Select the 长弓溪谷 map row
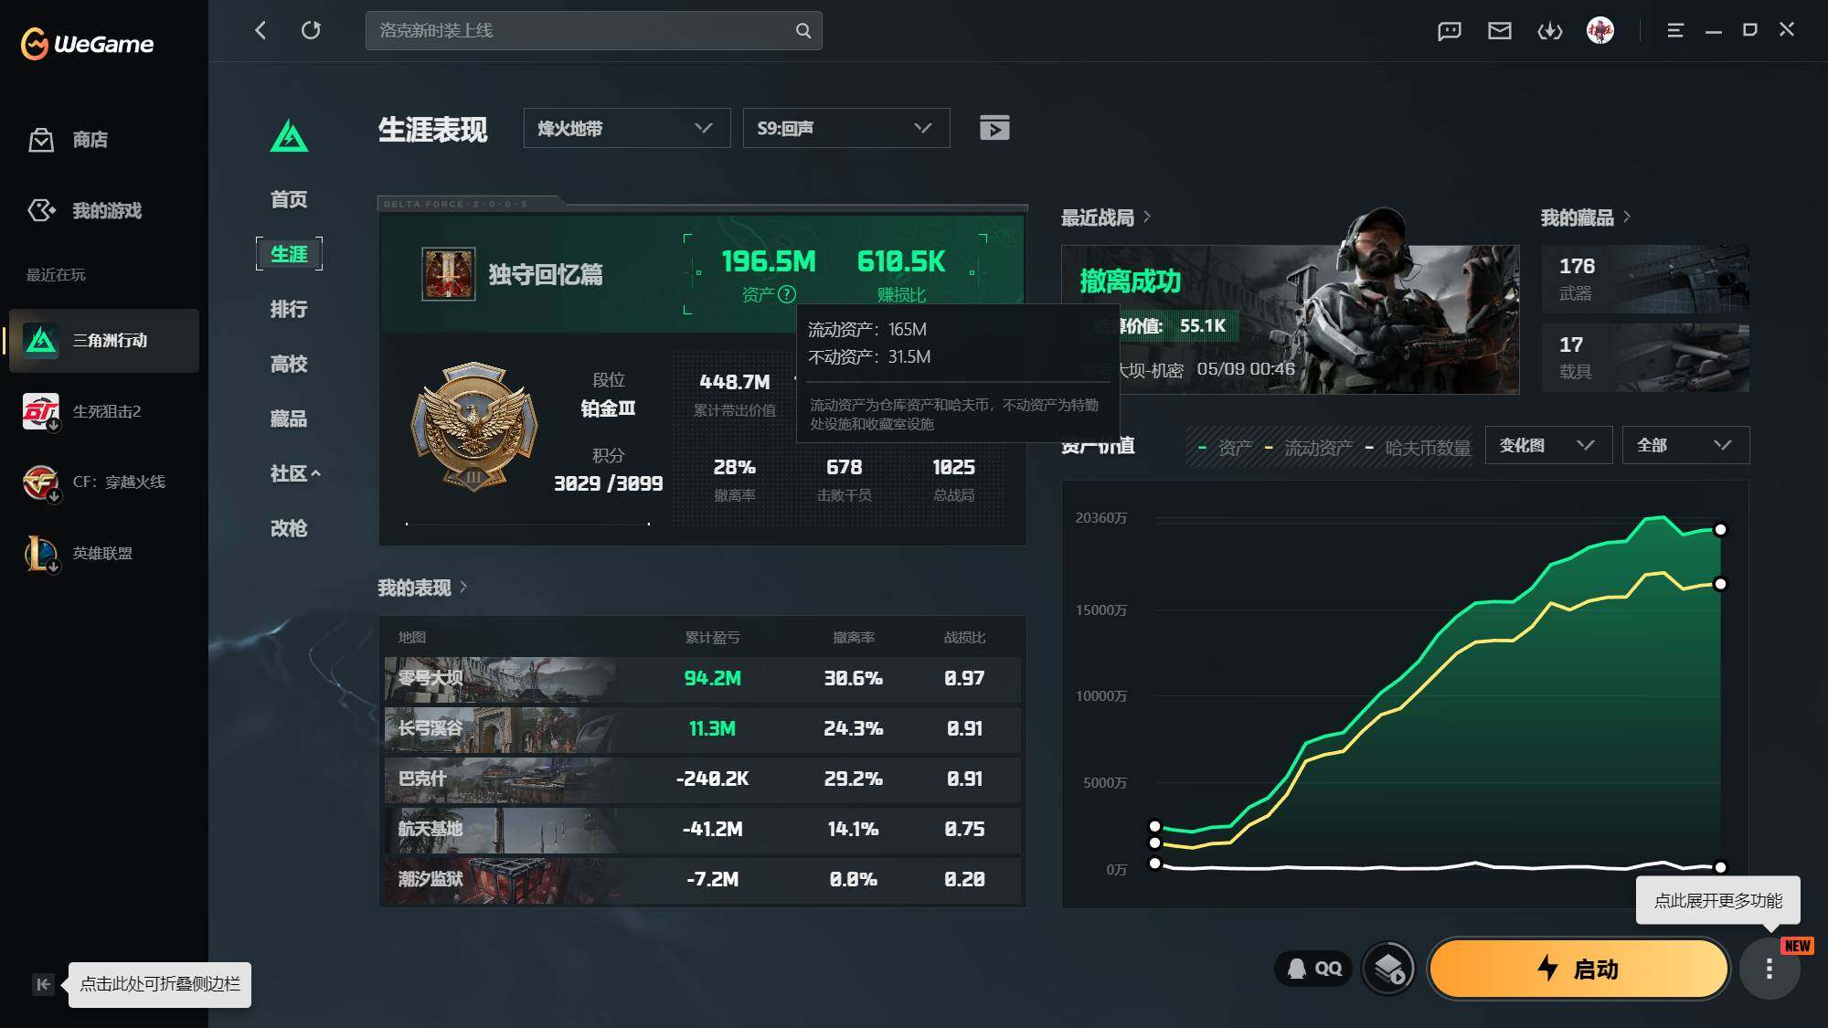The height and width of the screenshot is (1028, 1828). click(x=702, y=729)
